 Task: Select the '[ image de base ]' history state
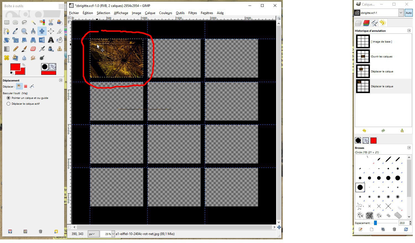coord(383,41)
